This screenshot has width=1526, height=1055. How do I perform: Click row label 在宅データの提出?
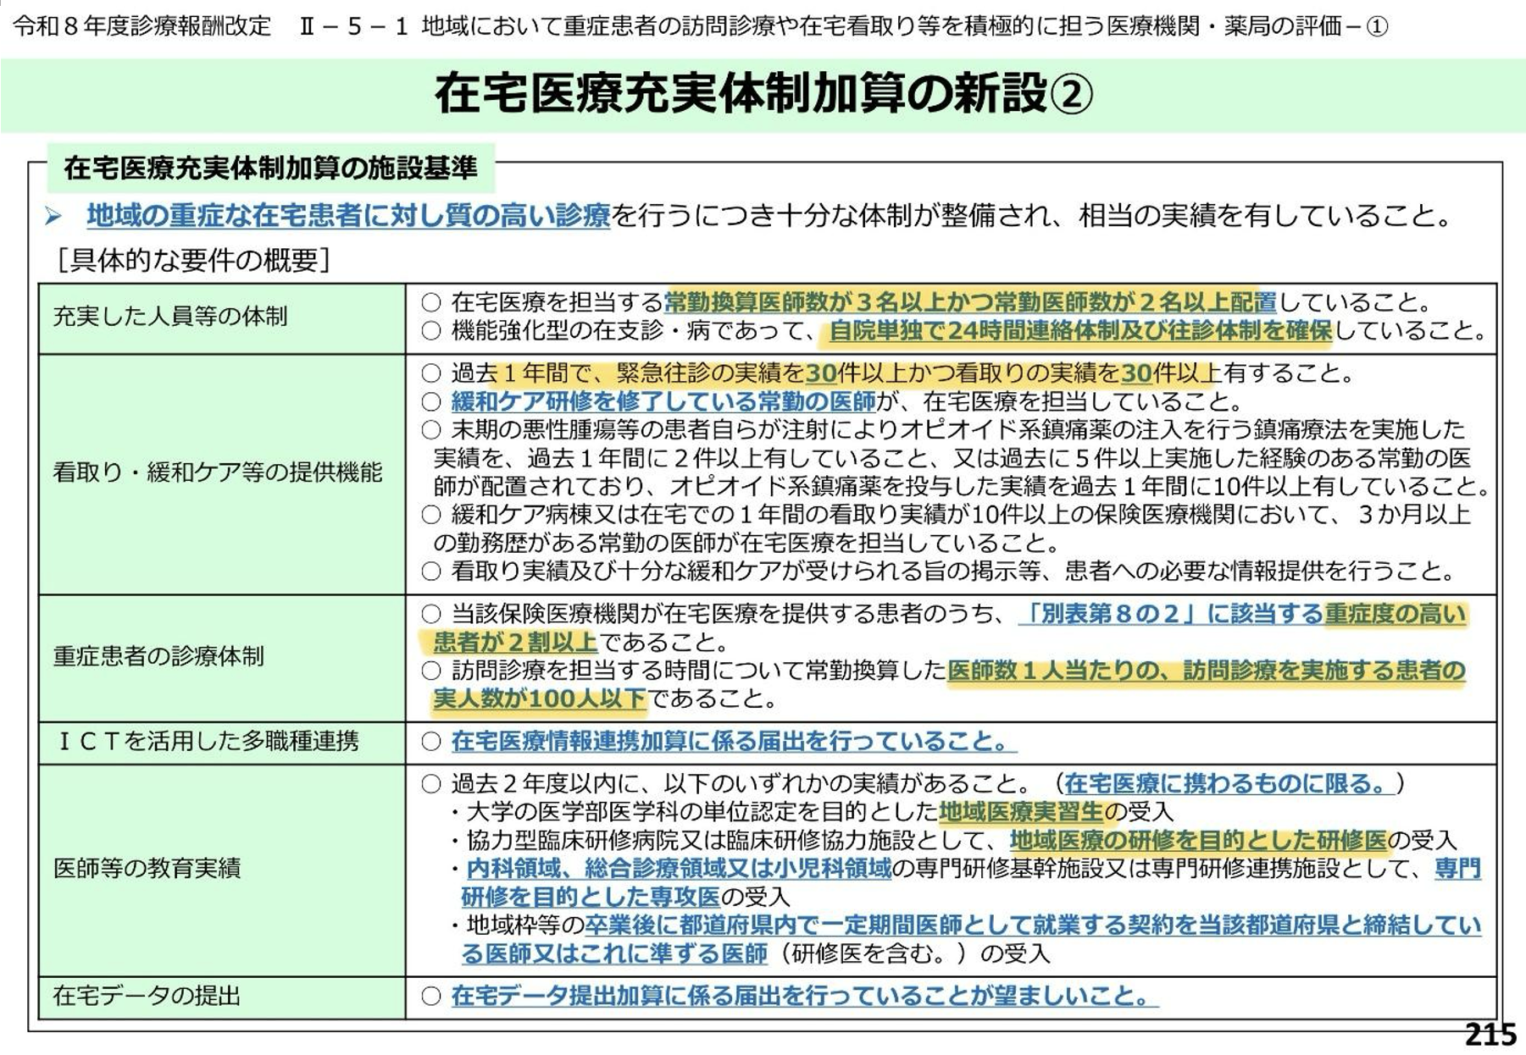[x=147, y=996]
